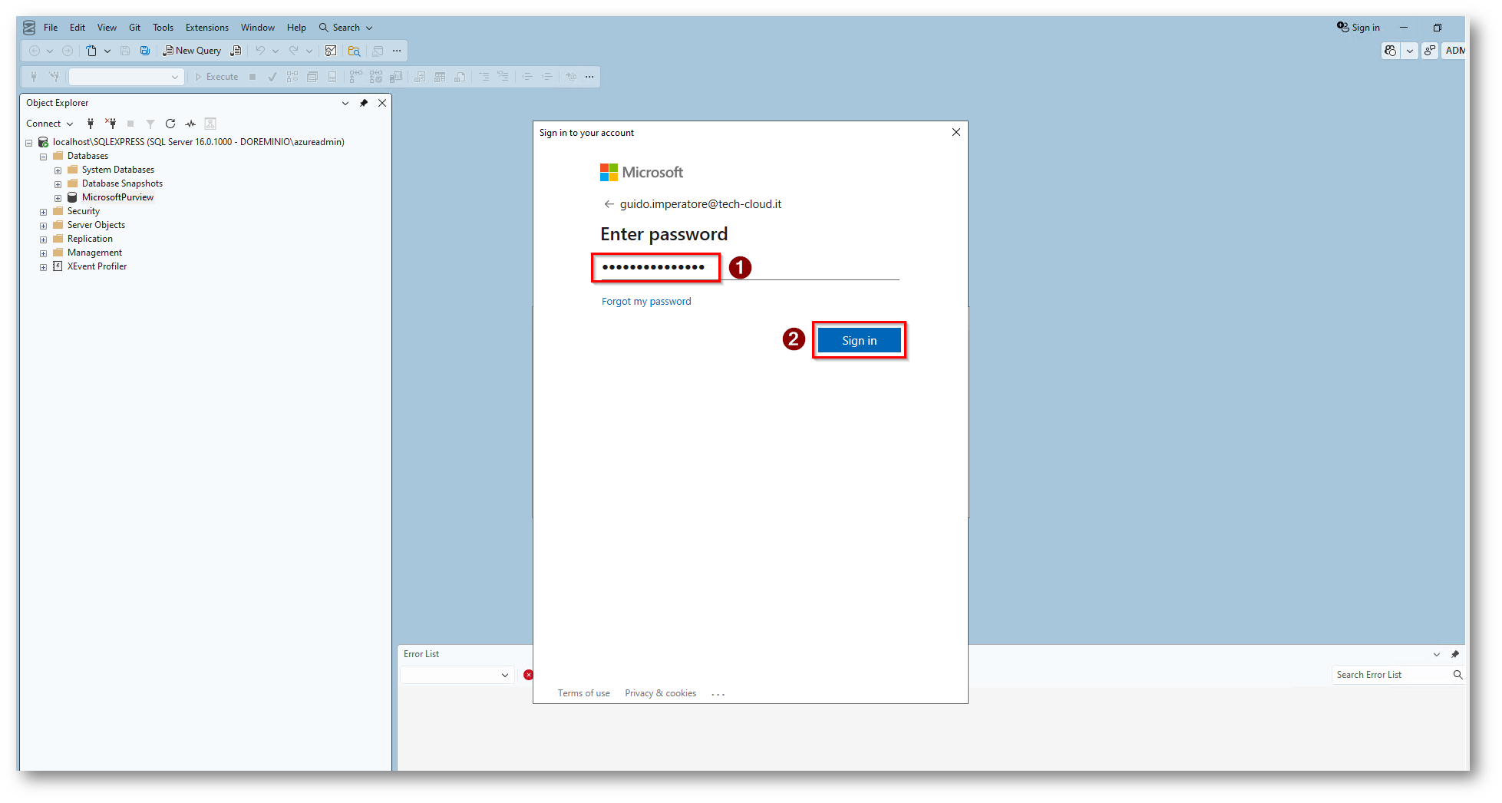The height and width of the screenshot is (803, 1502).
Task: Click the Activity Monitor pulse icon in Object Explorer
Action: 190,124
